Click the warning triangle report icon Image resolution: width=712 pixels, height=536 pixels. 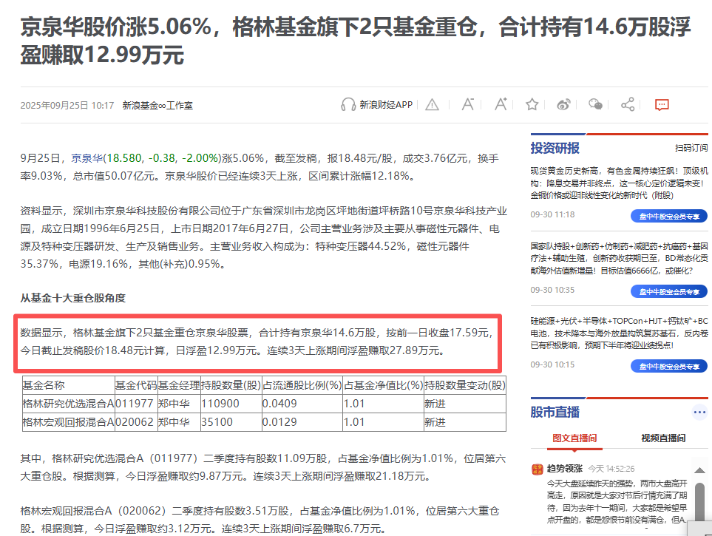click(432, 105)
